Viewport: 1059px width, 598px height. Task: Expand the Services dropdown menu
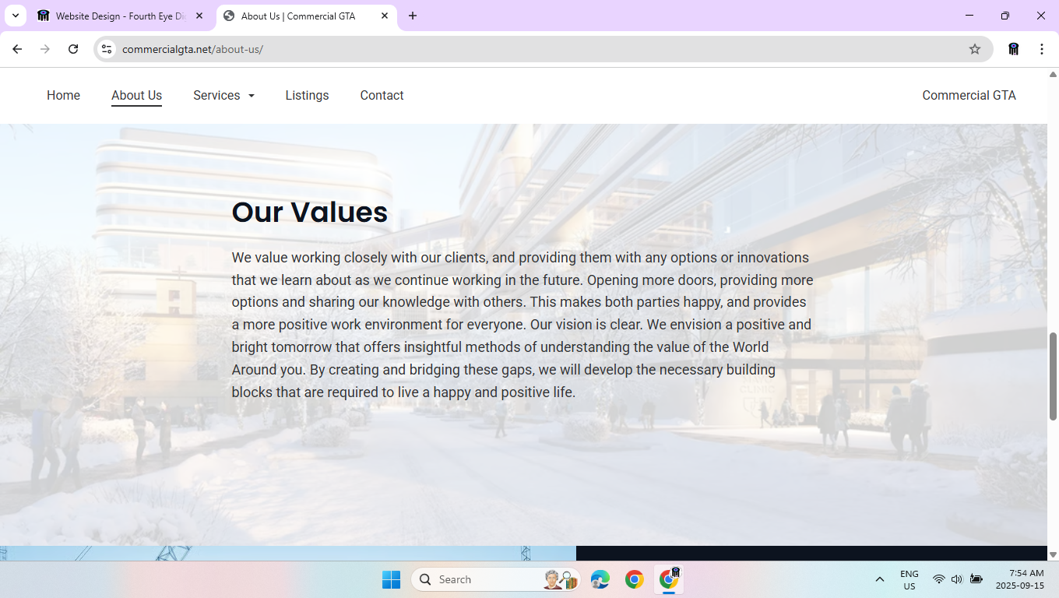[223, 95]
